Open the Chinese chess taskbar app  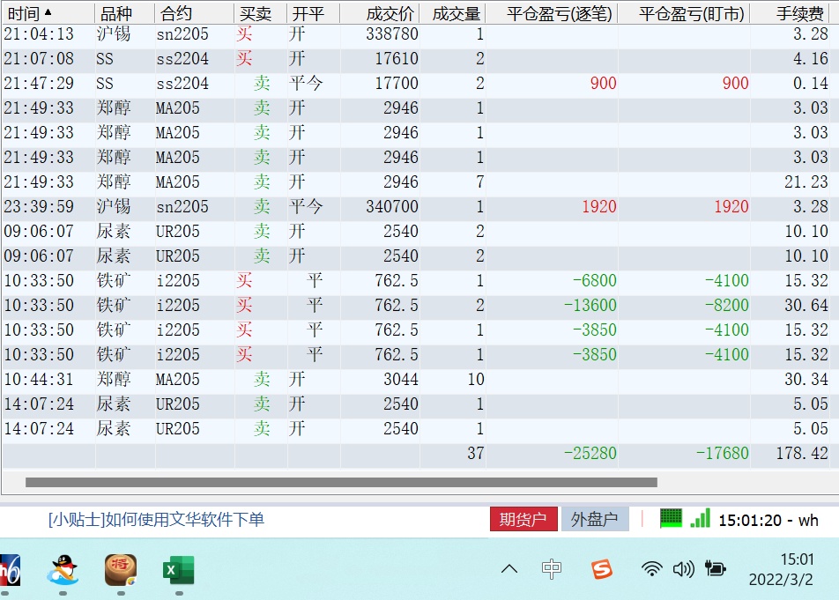[x=121, y=570]
